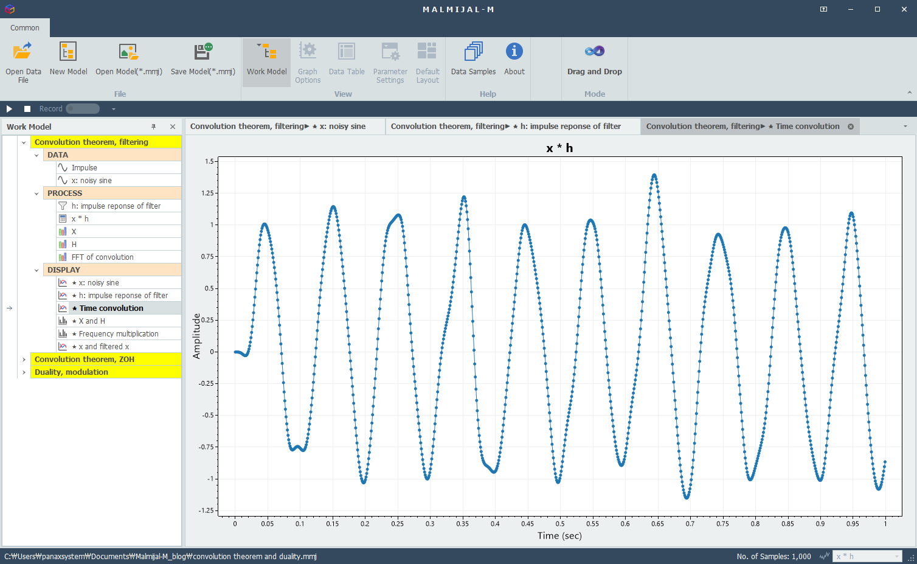917x564 pixels.
Task: Open the x * h combo box in status bar
Action: 867,556
